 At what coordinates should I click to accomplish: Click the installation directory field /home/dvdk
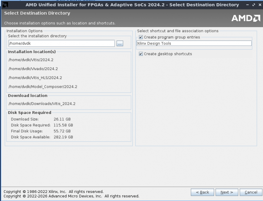point(62,44)
